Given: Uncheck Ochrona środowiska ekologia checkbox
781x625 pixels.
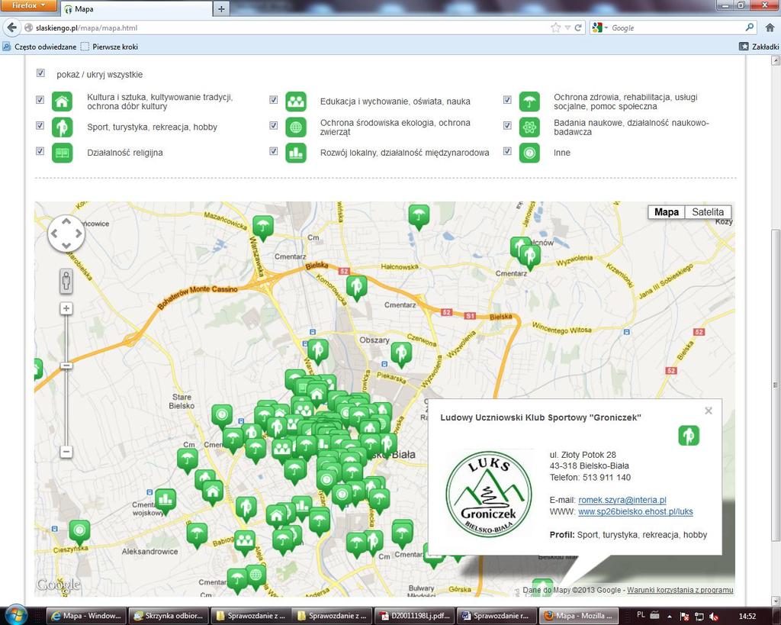Looking at the screenshot, I should 274,125.
